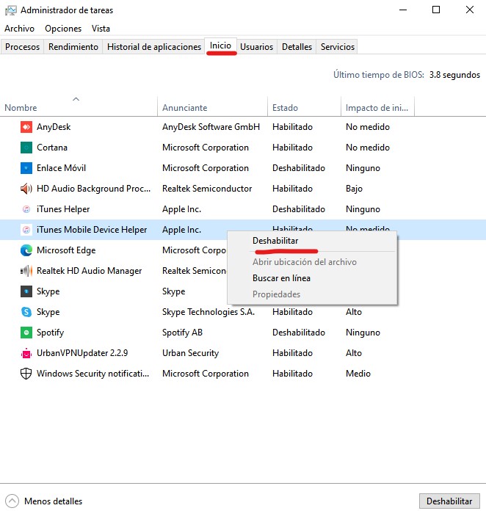Open the Archivo menu
This screenshot has width=486, height=519.
[x=19, y=29]
